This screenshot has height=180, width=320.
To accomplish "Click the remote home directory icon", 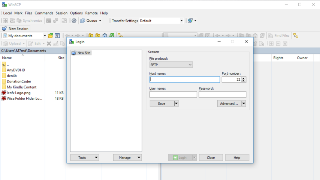I will click(255, 36).
